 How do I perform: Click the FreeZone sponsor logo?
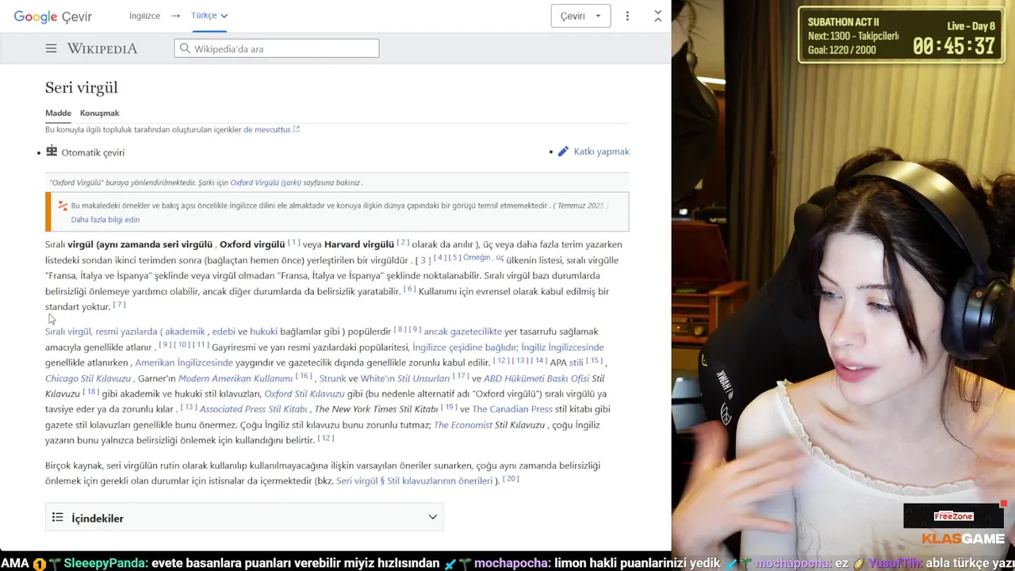[x=953, y=516]
